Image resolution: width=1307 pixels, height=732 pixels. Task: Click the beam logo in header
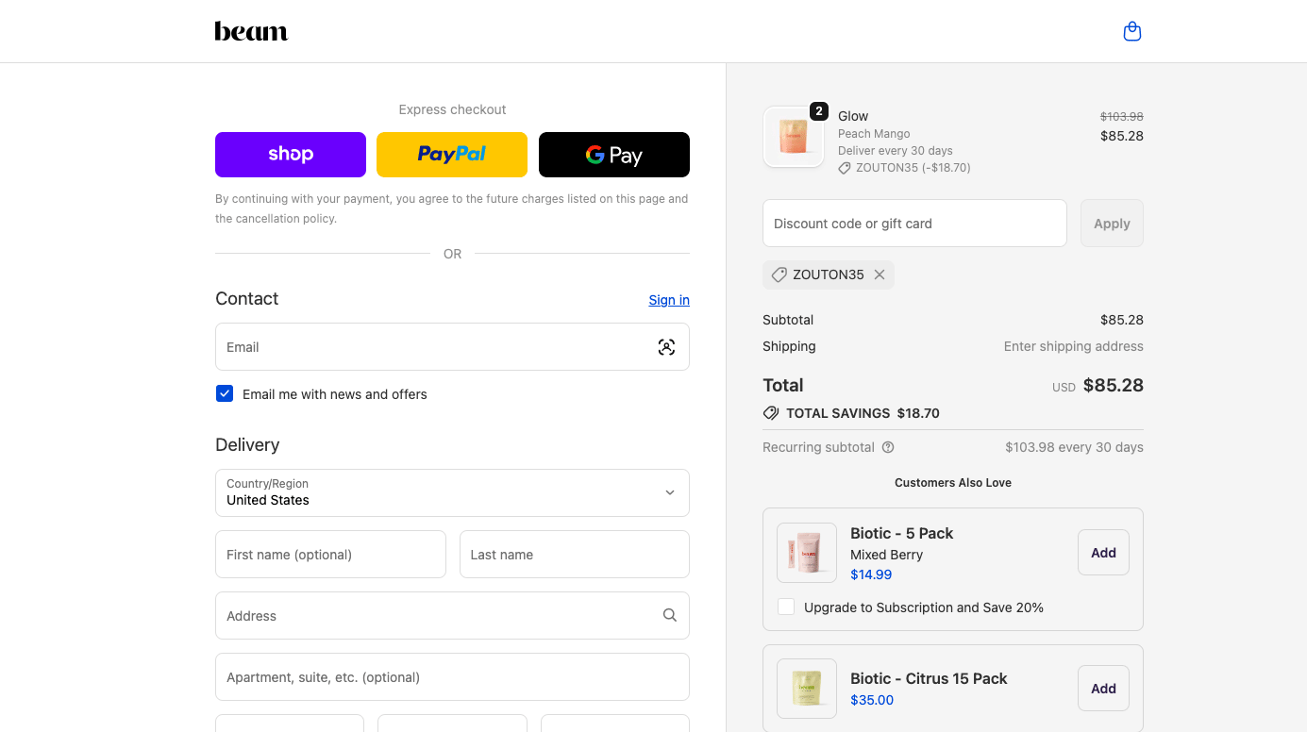click(x=251, y=32)
